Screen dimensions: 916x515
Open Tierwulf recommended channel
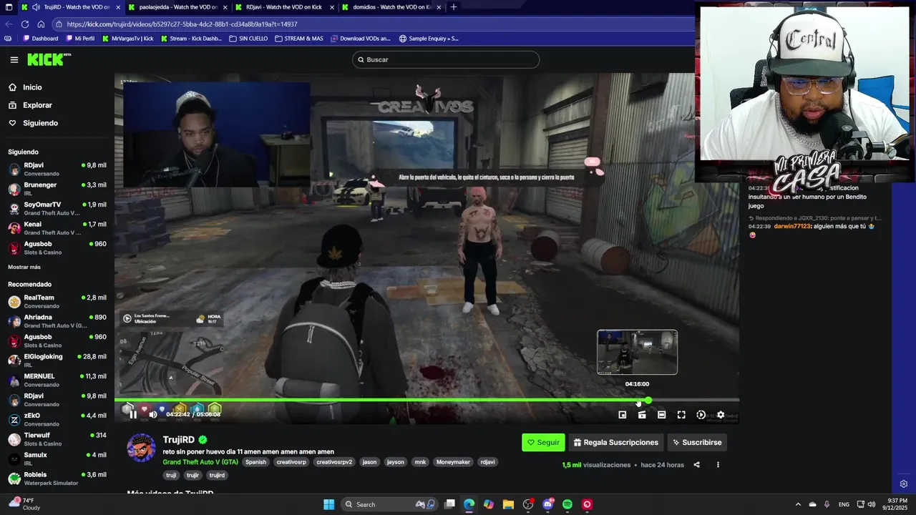(57, 438)
